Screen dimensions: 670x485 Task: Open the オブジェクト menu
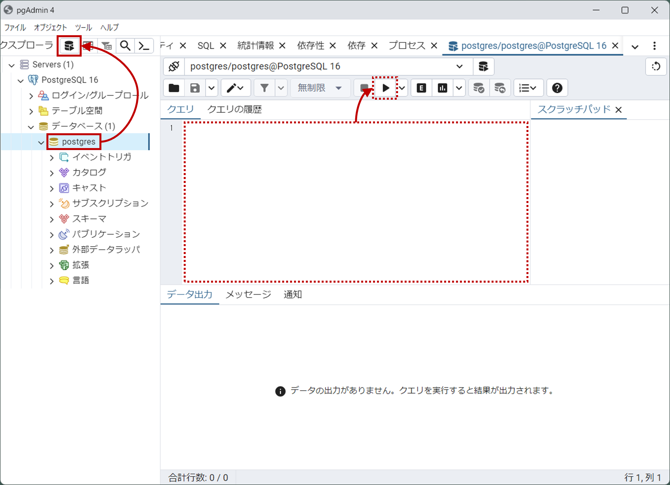[x=50, y=28]
